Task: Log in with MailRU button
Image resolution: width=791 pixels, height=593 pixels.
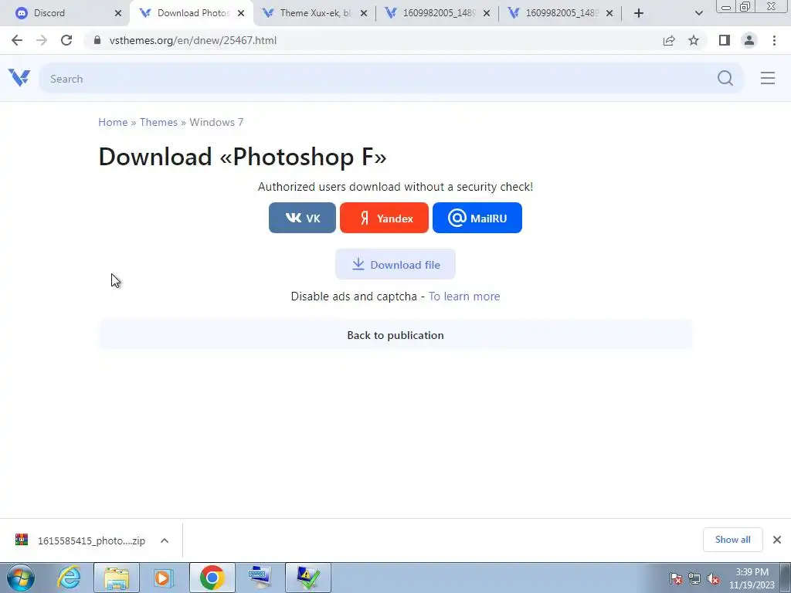Action: coord(477,218)
